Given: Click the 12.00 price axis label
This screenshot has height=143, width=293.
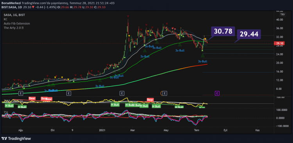Looking at the screenshot, I should [x=279, y=80].
